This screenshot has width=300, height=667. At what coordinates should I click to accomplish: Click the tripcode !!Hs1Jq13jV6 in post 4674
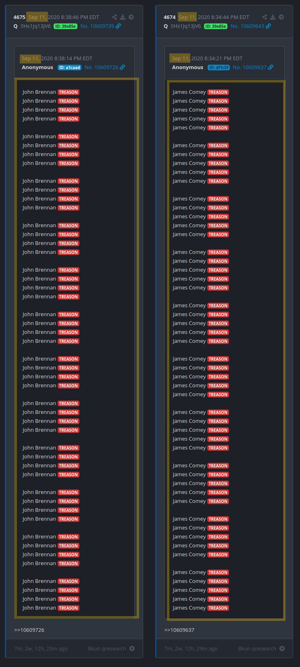[x=186, y=26]
